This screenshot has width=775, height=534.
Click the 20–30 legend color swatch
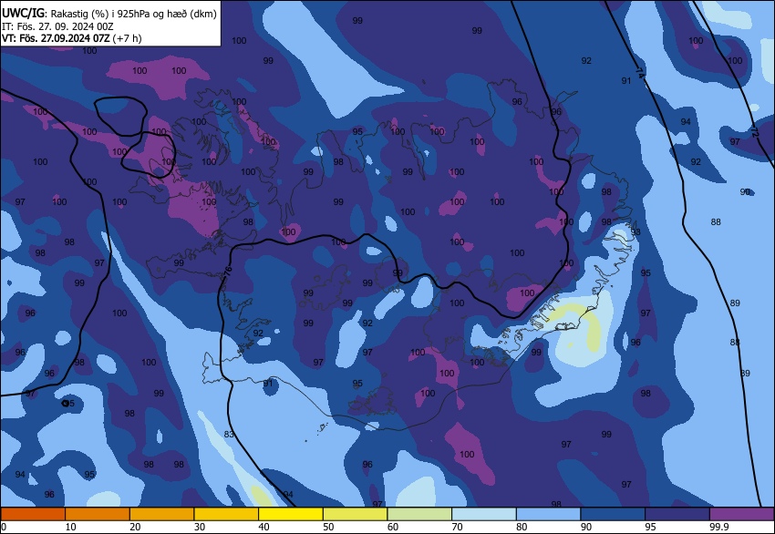(x=161, y=514)
